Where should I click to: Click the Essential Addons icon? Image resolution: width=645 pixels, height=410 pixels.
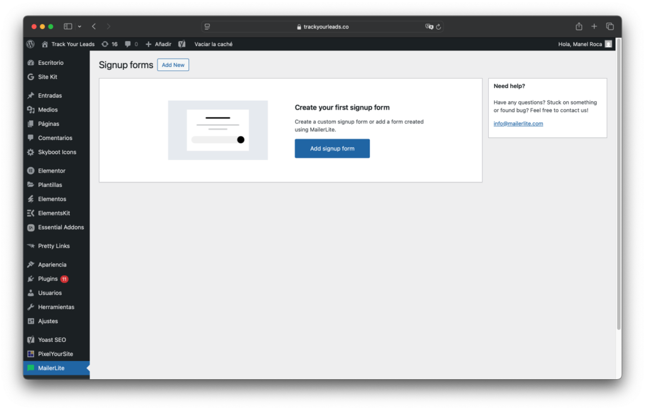pos(31,227)
